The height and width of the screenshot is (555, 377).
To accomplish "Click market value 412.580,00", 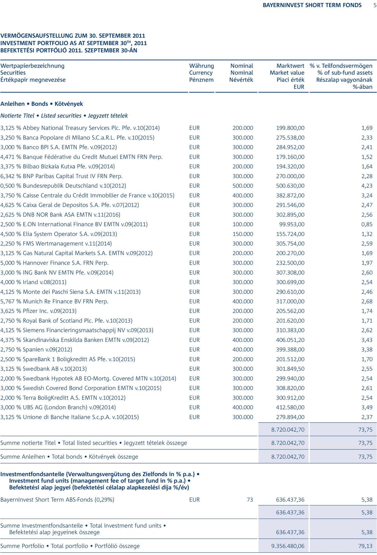I will (290, 407).
